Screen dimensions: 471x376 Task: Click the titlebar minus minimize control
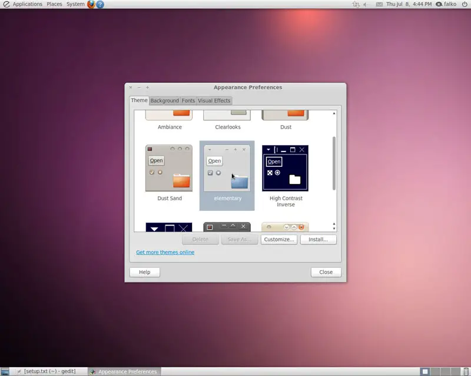pos(139,88)
